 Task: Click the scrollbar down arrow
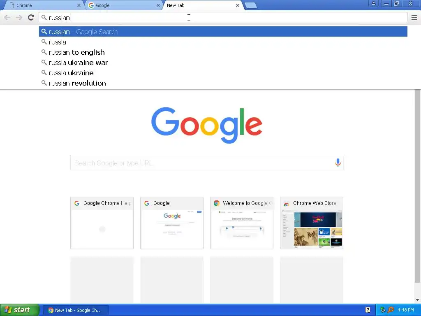tap(417, 300)
